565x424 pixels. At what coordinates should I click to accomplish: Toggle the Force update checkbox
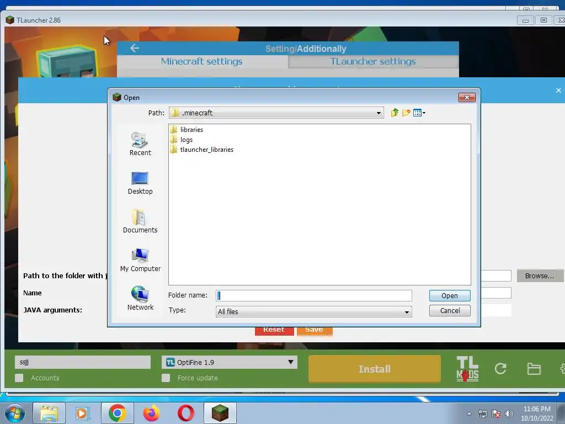point(166,378)
